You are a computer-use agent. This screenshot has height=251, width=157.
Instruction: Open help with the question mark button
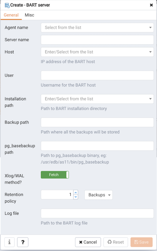pyautogui.click(x=23, y=242)
